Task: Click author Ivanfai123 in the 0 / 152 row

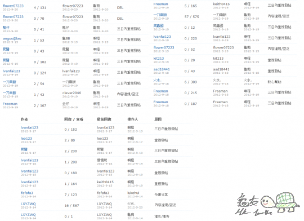Action: click(x=29, y=127)
